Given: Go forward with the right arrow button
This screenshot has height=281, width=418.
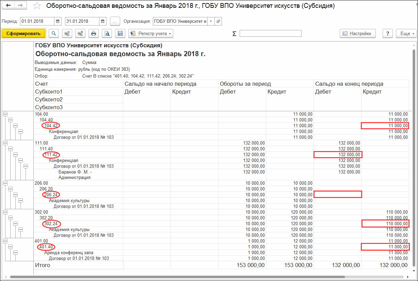Looking at the screenshot, I should tap(20, 6).
